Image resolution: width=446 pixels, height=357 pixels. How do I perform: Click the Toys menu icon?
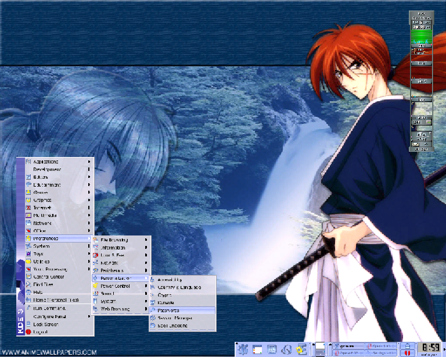[x=28, y=254]
